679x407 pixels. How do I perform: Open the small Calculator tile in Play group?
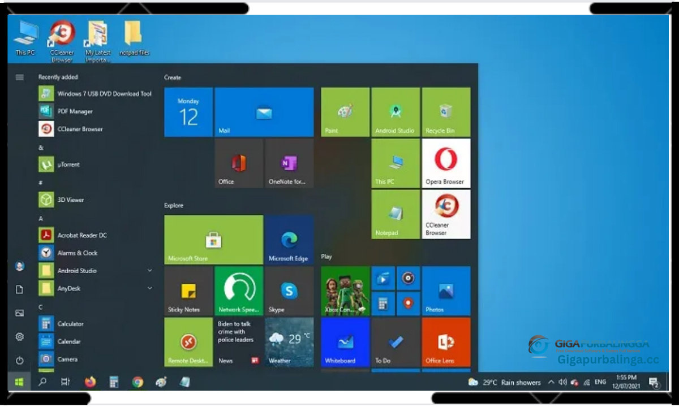tap(383, 304)
